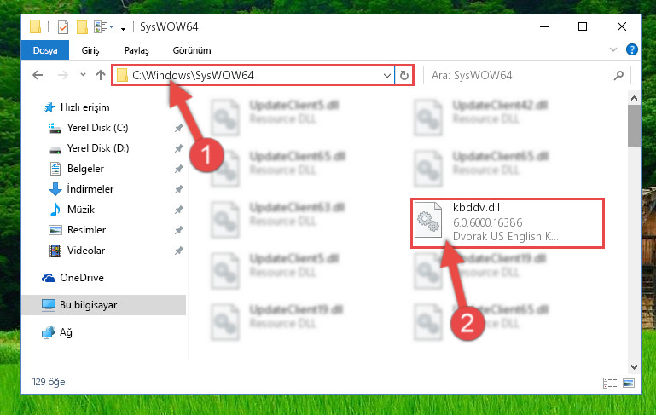Expand the address bar history dropdown
The height and width of the screenshot is (415, 656).
(x=387, y=76)
